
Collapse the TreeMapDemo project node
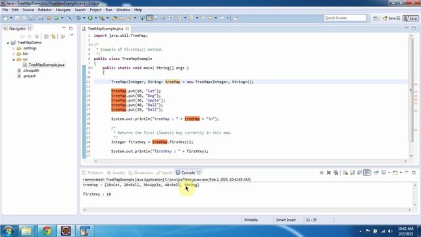(x=8, y=43)
